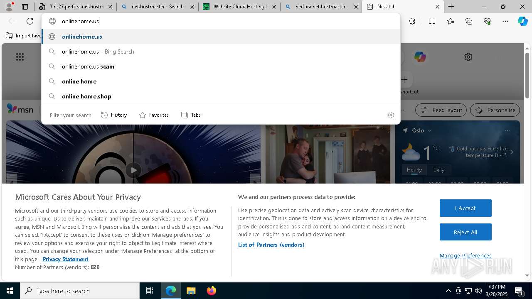Expand weather details arrow
Image resolution: width=532 pixels, height=299 pixels.
tap(512, 152)
